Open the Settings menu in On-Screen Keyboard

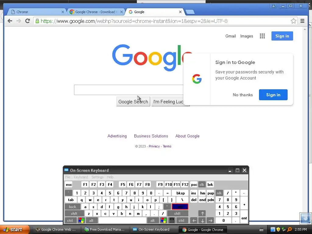point(97,177)
